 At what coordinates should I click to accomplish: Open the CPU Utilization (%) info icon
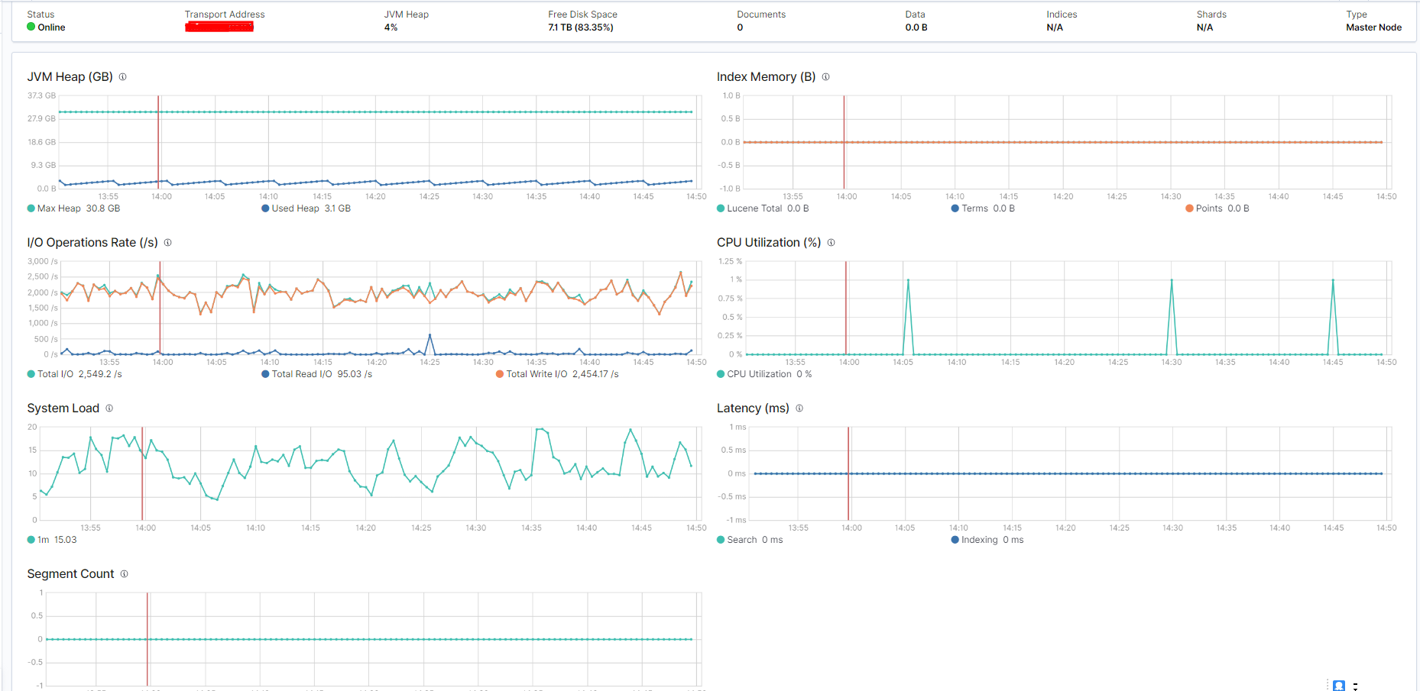[x=831, y=243]
